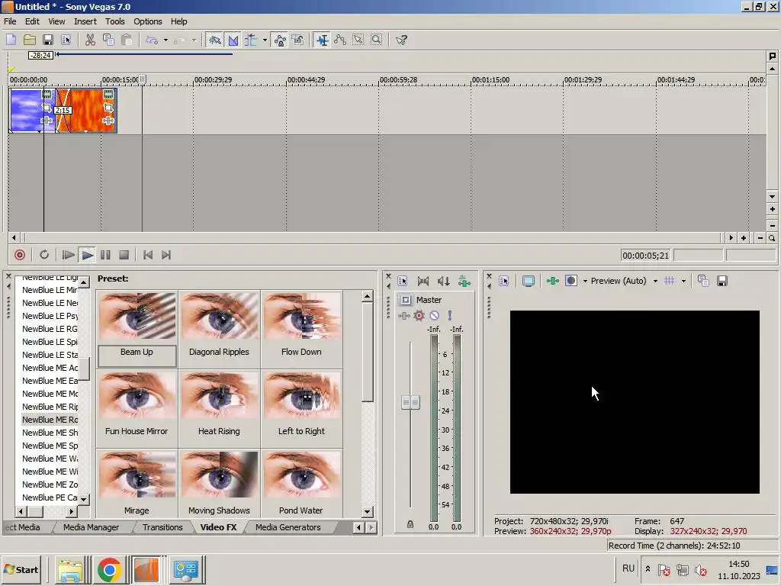The image size is (781, 586).
Task: Click the Master volume fader handle
Action: tap(410, 402)
